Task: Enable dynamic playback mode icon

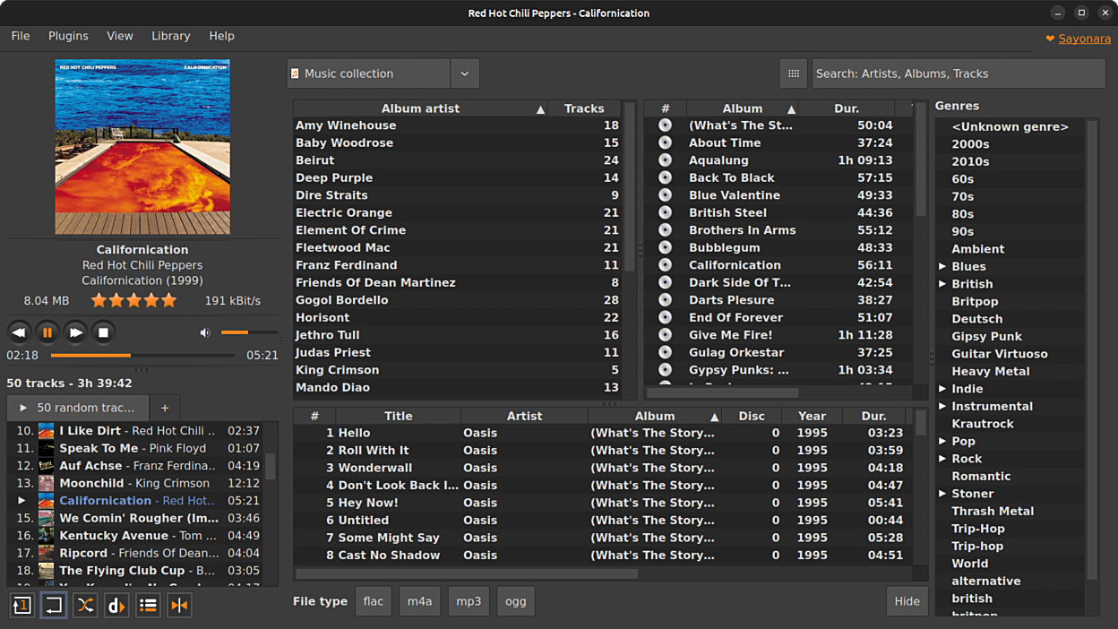Action: [116, 606]
